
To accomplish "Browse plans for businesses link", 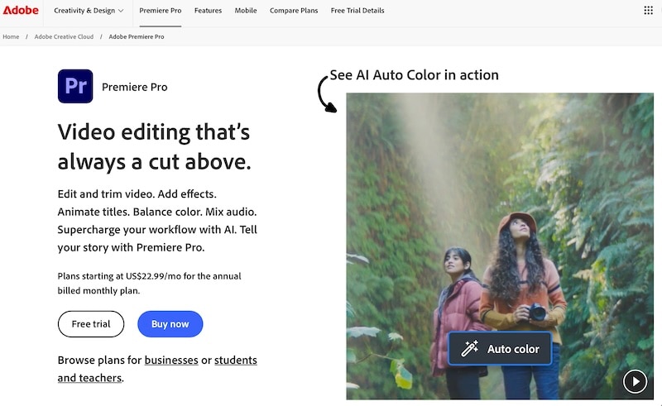I will [171, 360].
